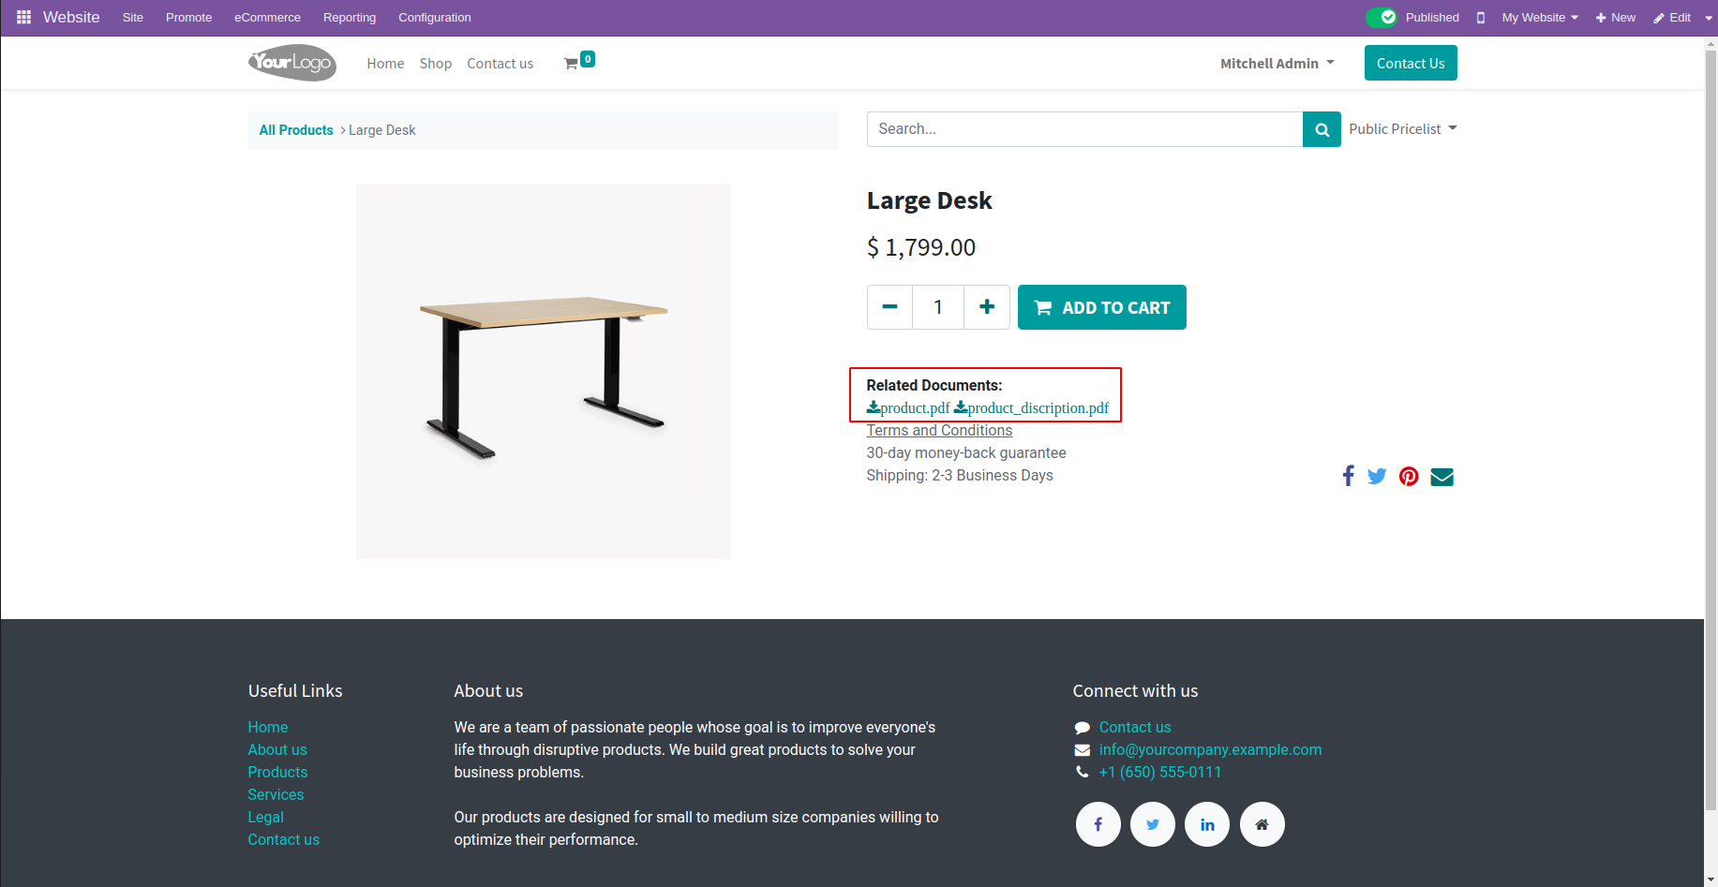Click the mobile preview phone icon
This screenshot has height=887, width=1718.
1481,18
